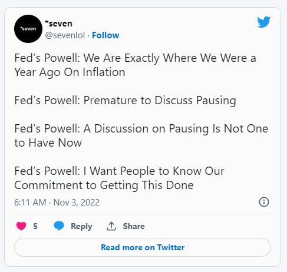This screenshot has height=272, width=287.
Task: Click the Share text label
Action: coord(134,226)
